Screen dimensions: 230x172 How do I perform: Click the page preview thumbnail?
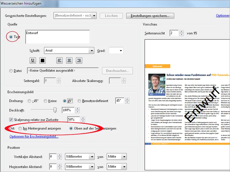[x=187, y=105]
